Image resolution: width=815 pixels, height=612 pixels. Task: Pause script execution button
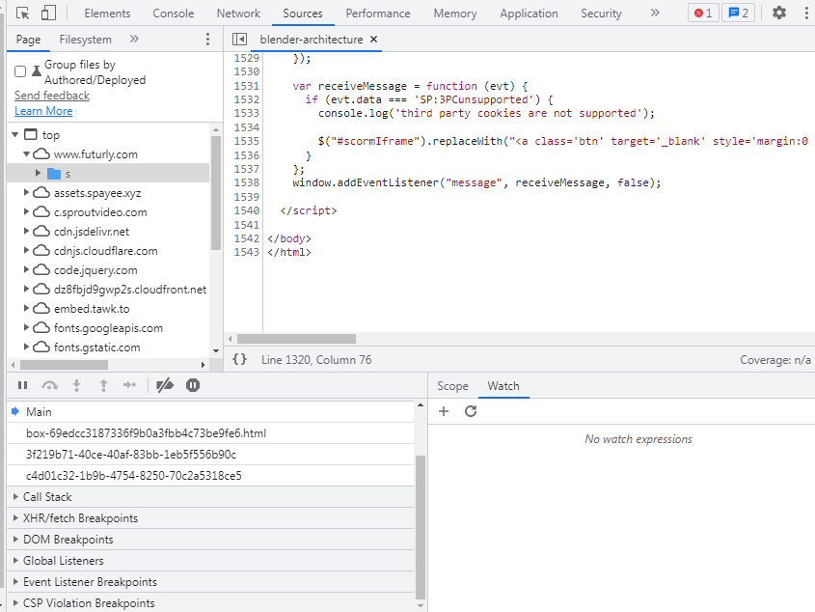pos(22,385)
